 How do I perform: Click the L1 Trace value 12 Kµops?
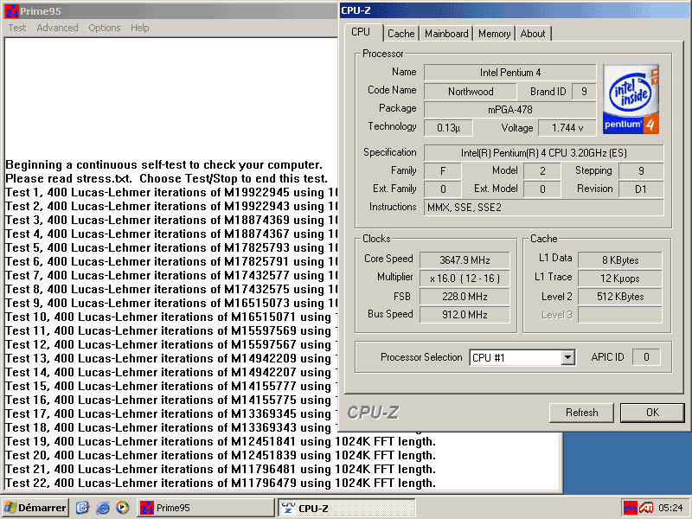(620, 279)
